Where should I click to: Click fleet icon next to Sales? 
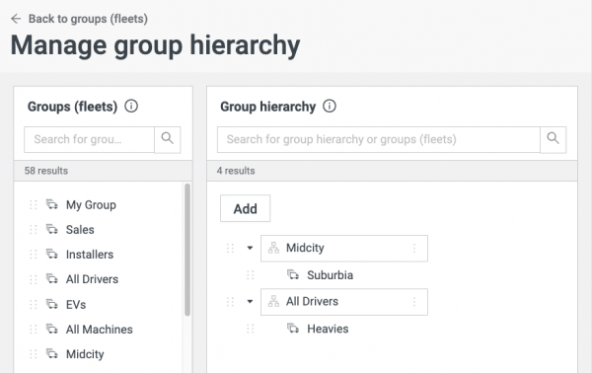(52, 230)
